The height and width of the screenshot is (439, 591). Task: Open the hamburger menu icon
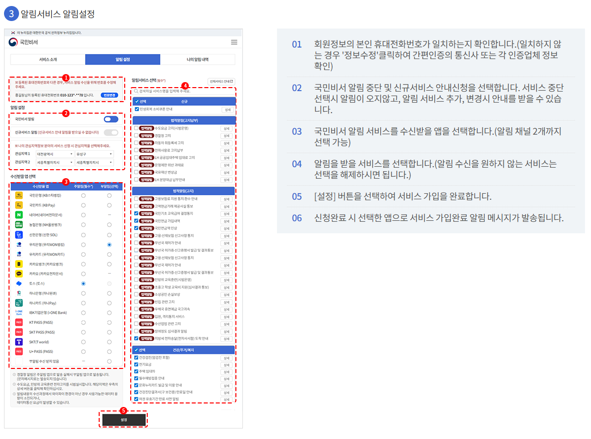click(x=234, y=42)
